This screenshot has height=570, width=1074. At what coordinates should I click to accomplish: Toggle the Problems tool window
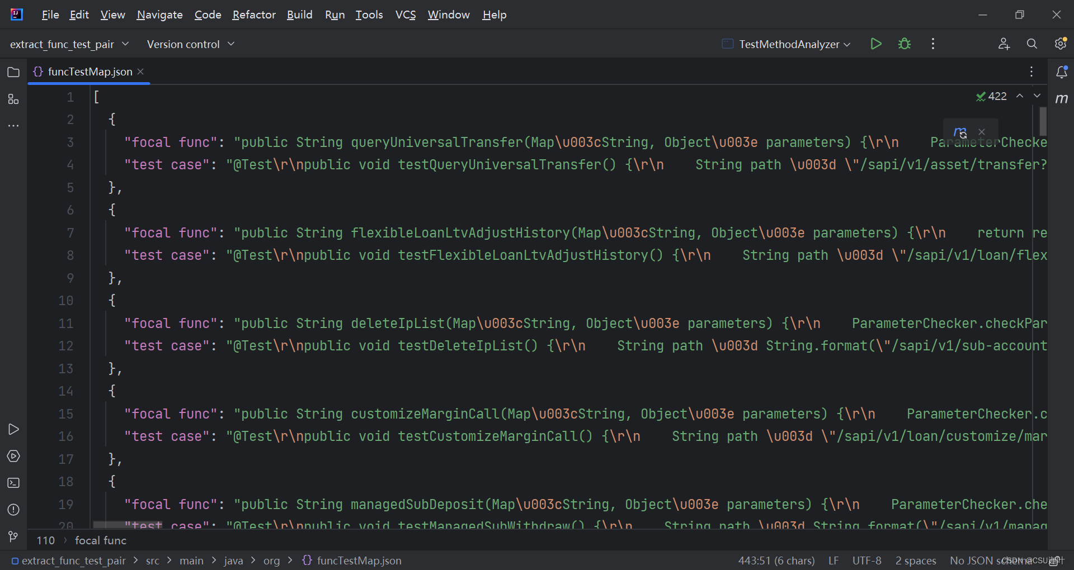(x=13, y=510)
